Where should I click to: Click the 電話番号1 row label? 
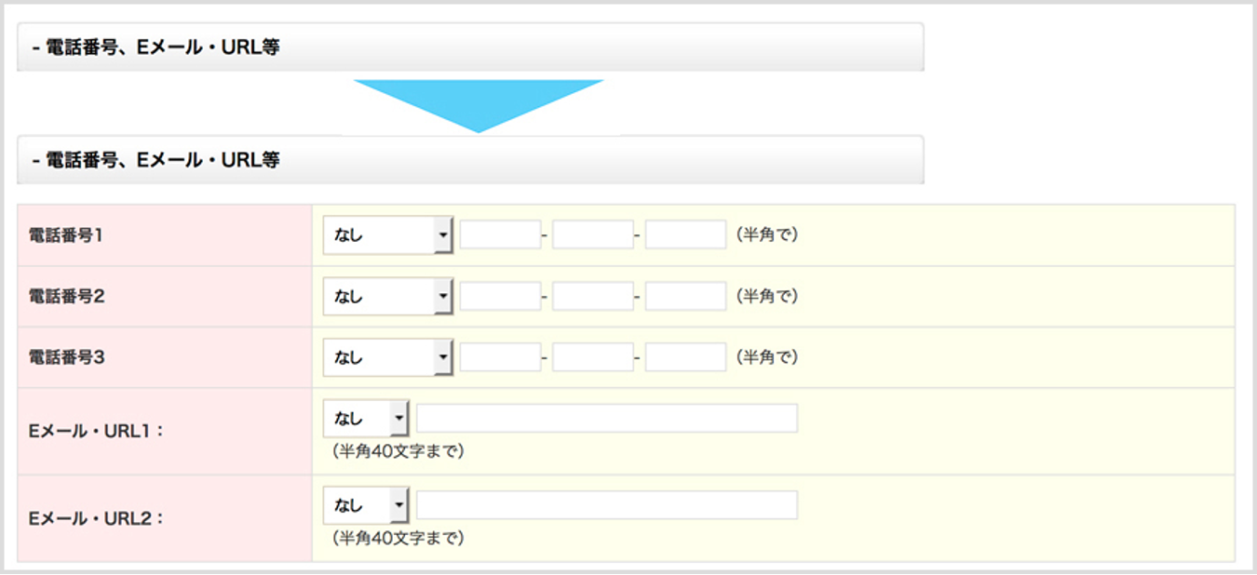coord(67,235)
